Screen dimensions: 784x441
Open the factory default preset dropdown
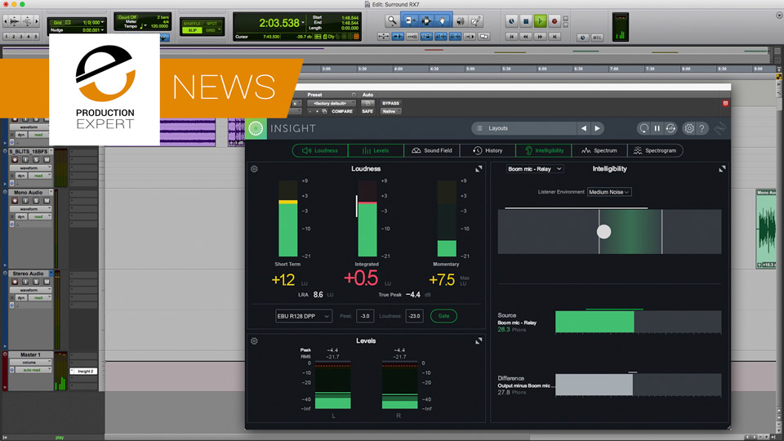(331, 104)
